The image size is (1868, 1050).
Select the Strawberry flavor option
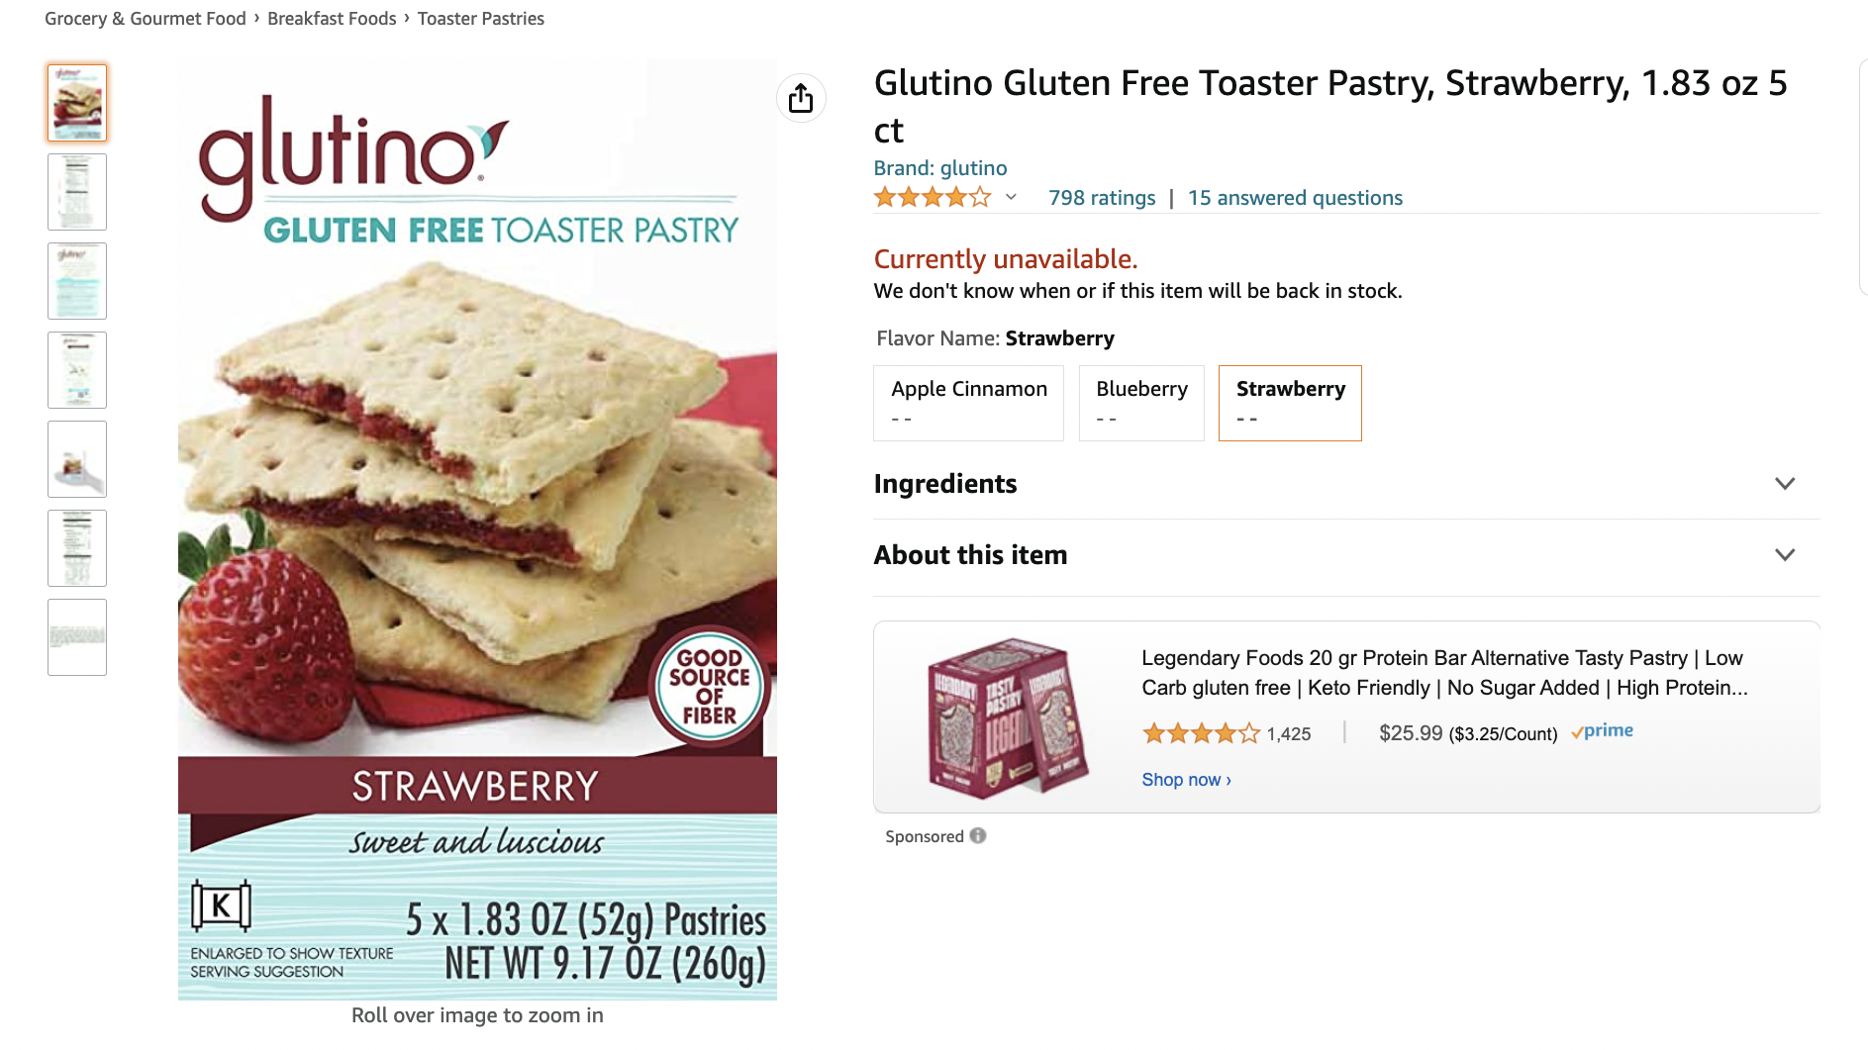(1290, 403)
